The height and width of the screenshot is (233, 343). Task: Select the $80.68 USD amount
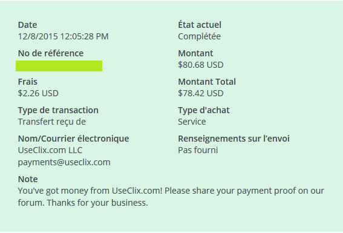pyautogui.click(x=201, y=65)
